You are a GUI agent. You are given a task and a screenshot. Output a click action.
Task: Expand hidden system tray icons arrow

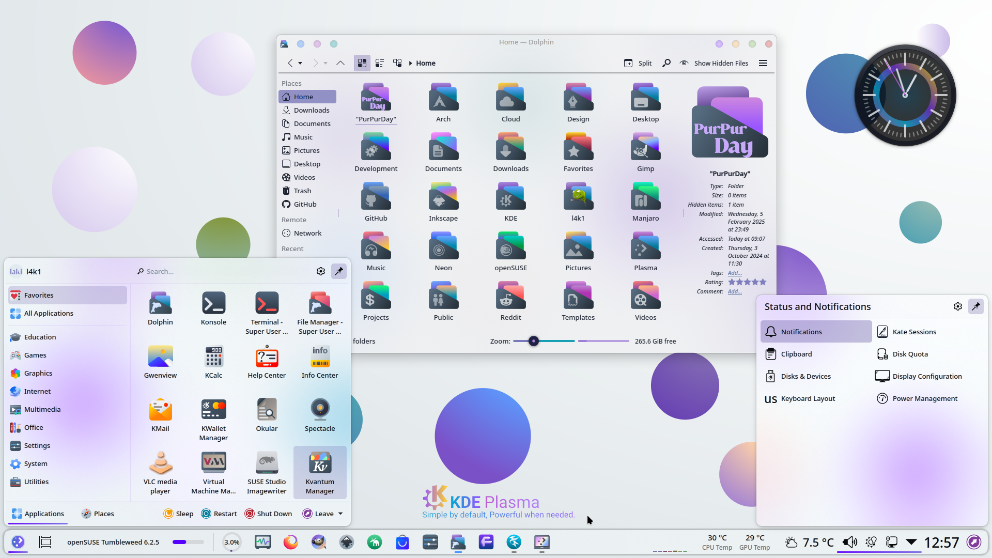coord(911,542)
